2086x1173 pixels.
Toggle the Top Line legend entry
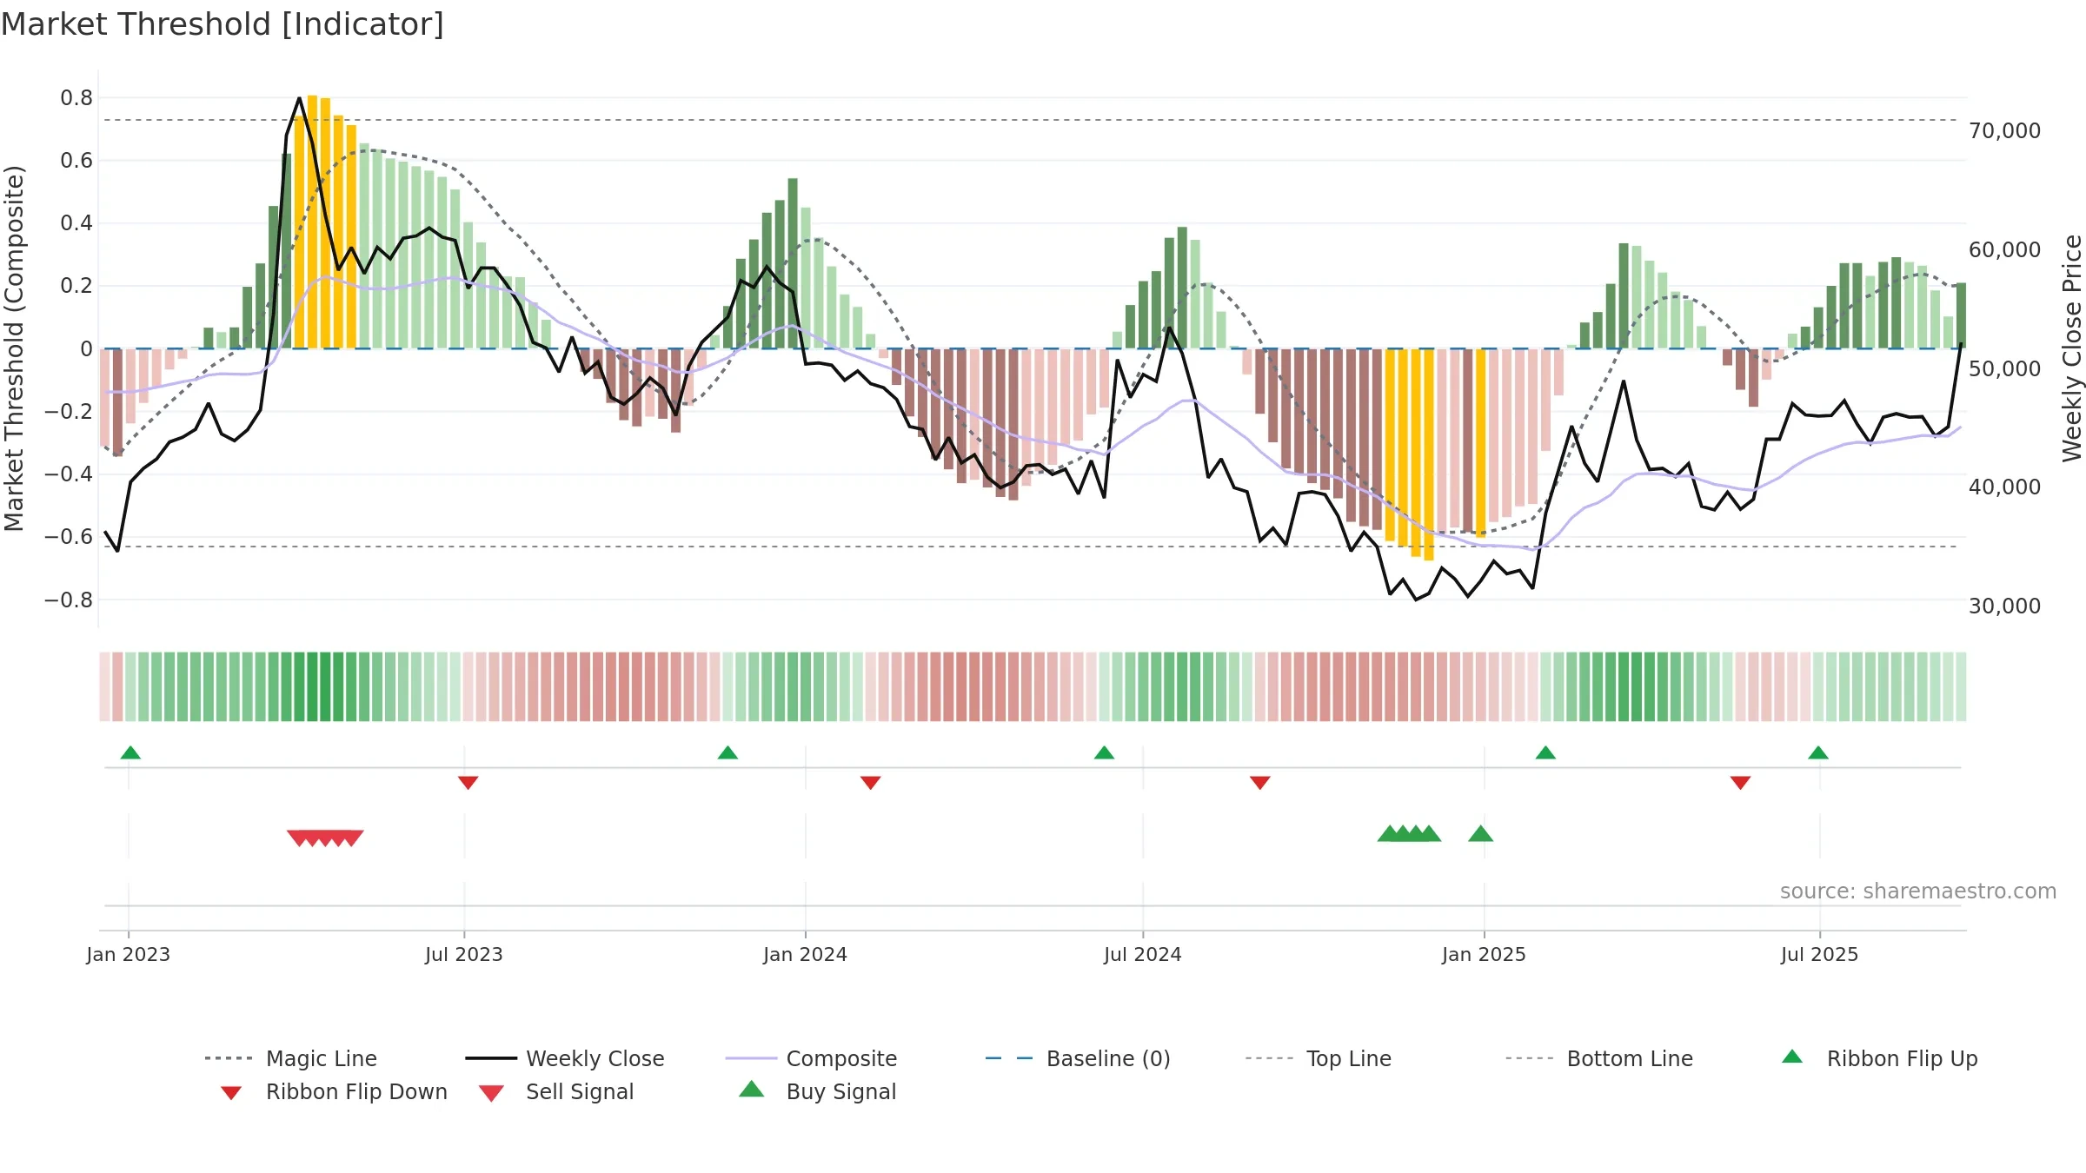tap(1318, 1058)
